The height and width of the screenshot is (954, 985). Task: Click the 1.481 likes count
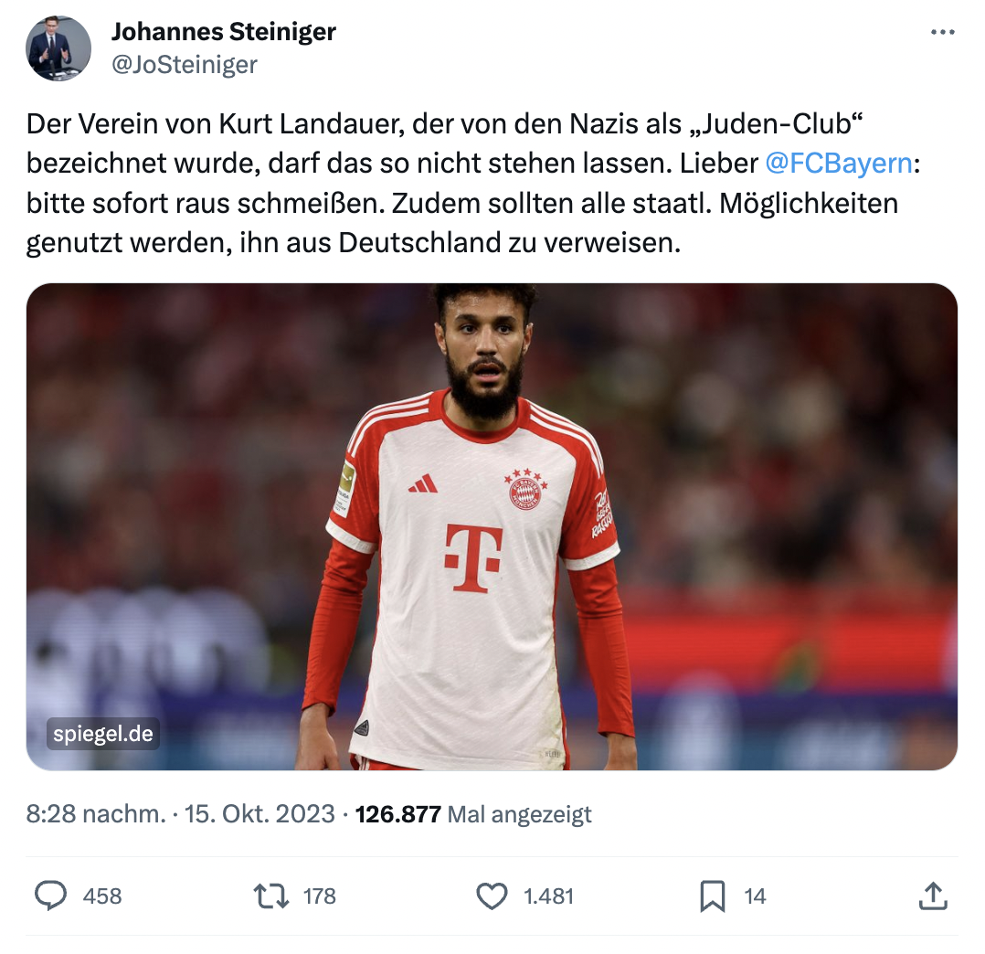(x=549, y=896)
